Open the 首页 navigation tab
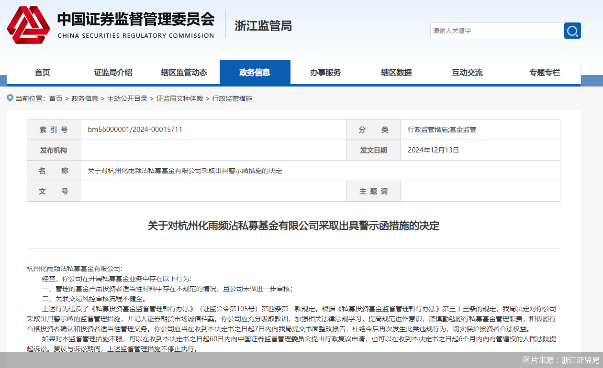 42,73
